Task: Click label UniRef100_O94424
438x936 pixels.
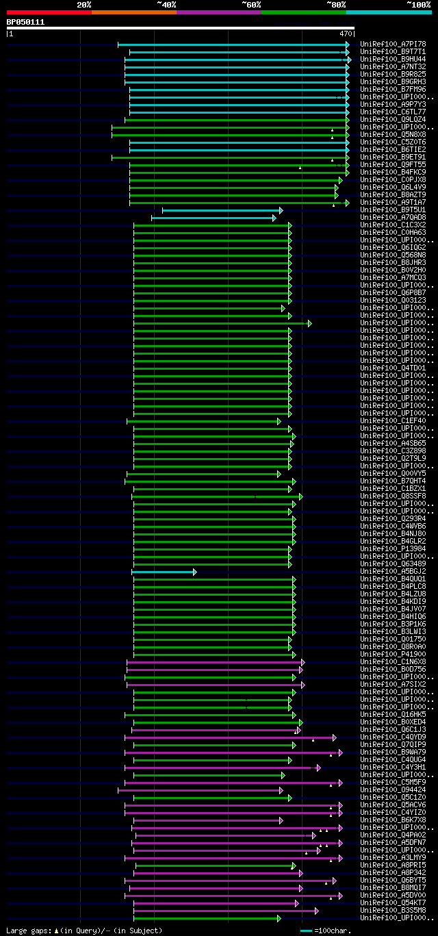Action: 393,789
